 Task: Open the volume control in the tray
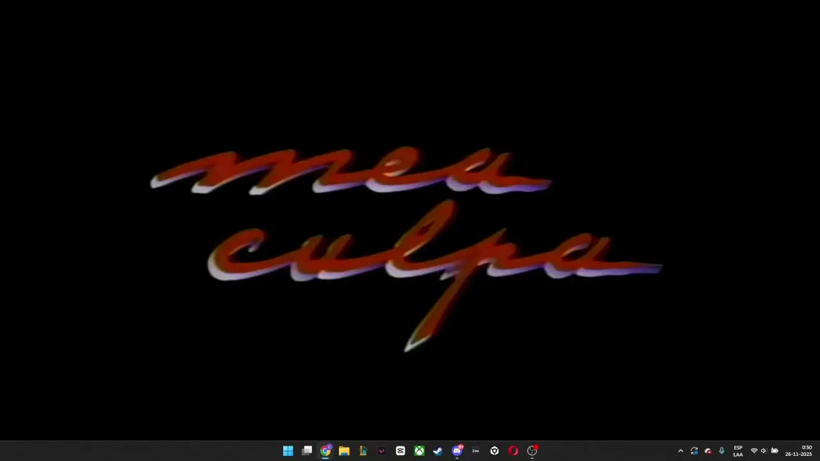[764, 451]
